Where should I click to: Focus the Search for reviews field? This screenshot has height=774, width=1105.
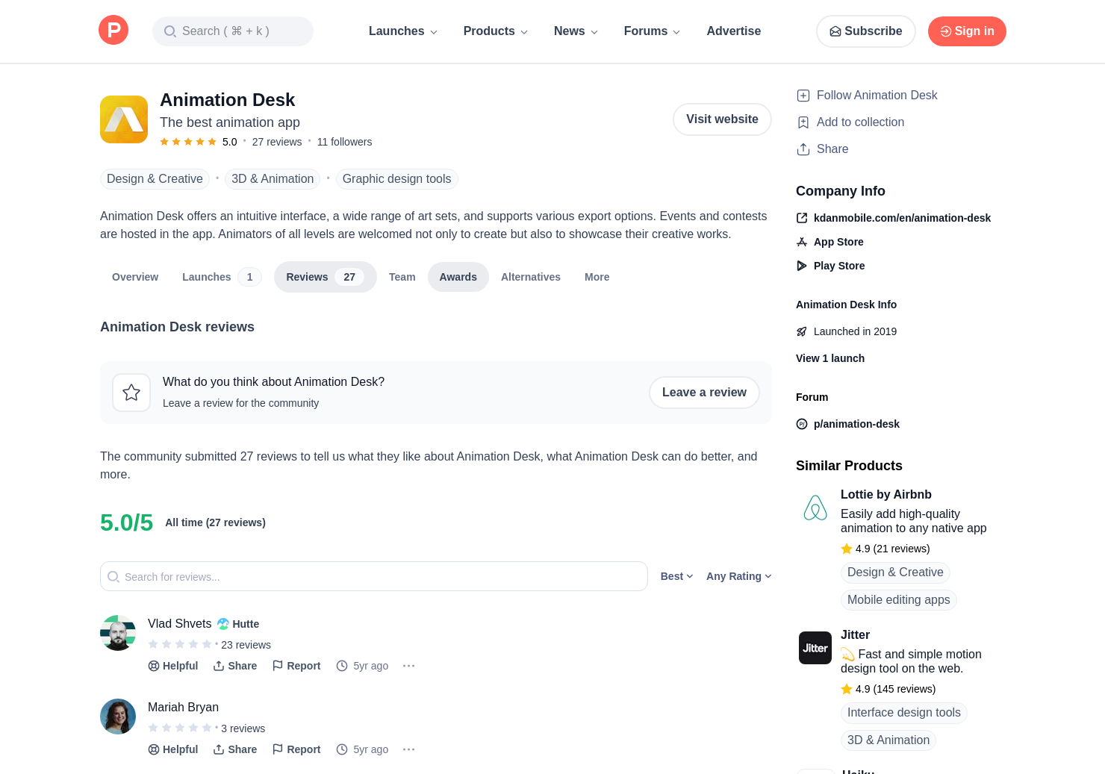[x=374, y=576]
